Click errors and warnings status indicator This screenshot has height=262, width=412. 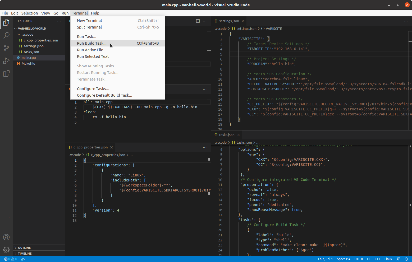pyautogui.click(x=11, y=259)
